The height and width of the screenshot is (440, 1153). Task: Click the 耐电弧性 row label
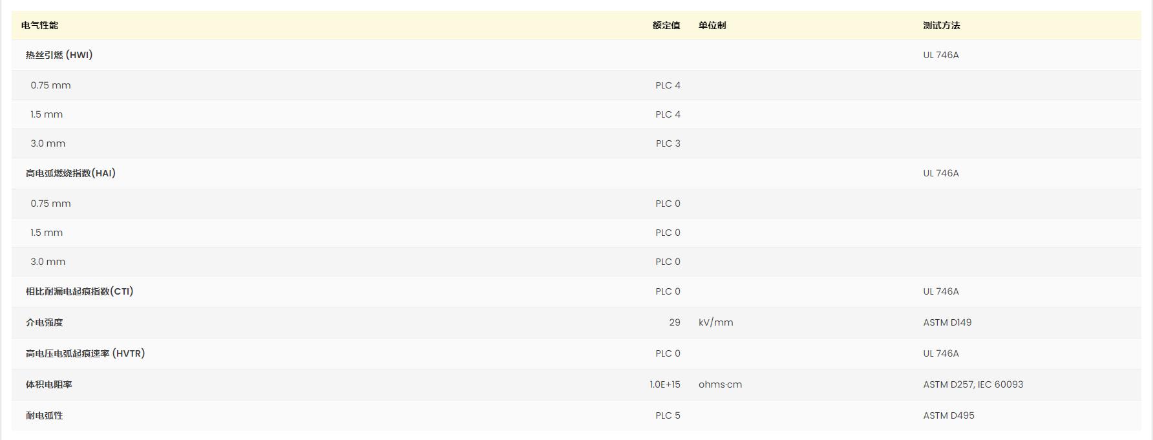click(44, 415)
